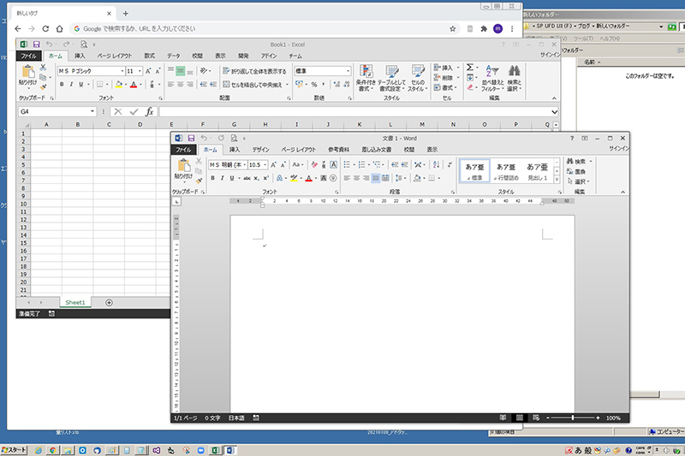The width and height of the screenshot is (685, 456).
Task: Click 日本語 in Word status bar
Action: click(236, 418)
